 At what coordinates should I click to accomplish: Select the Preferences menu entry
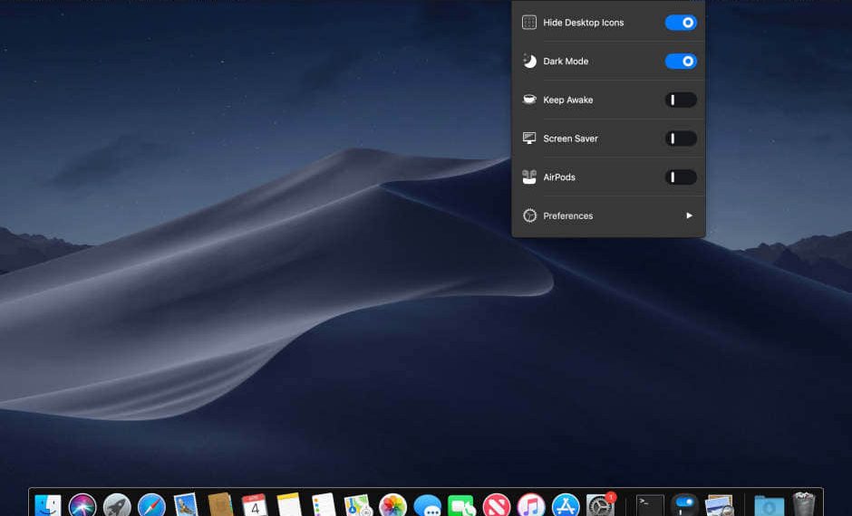[568, 215]
